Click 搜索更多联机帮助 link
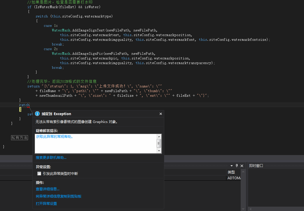304x211 pixels. [x=51, y=158]
